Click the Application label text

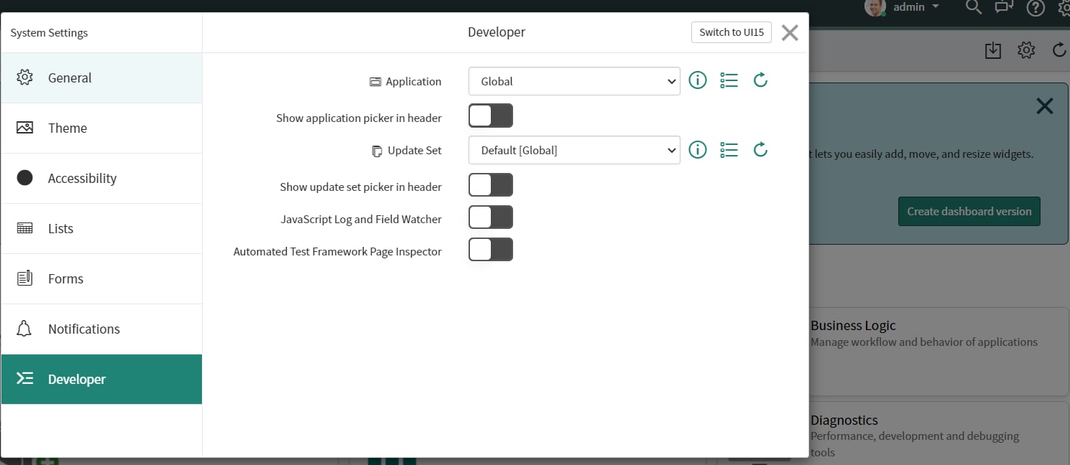(413, 81)
